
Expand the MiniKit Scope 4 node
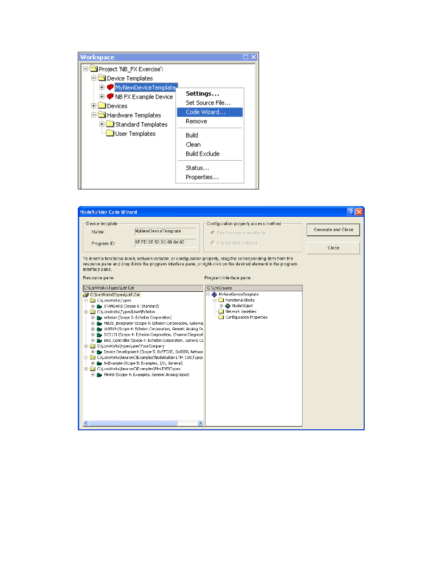coord(93,375)
